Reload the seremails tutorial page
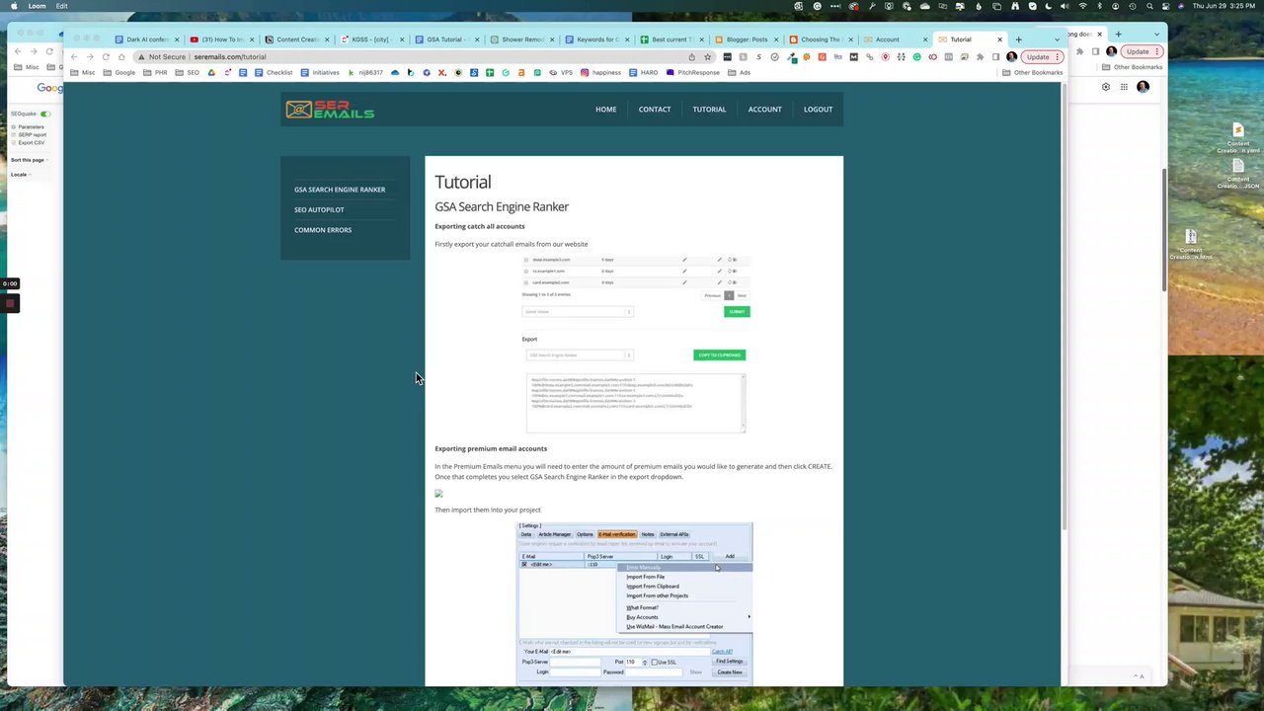Viewport: 1264px width, 711px height. tap(106, 56)
